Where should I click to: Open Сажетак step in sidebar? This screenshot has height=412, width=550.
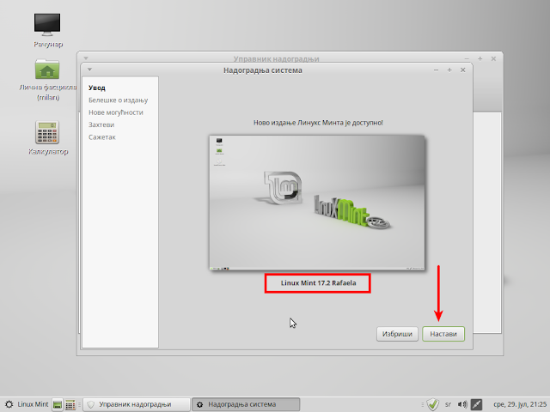click(102, 137)
